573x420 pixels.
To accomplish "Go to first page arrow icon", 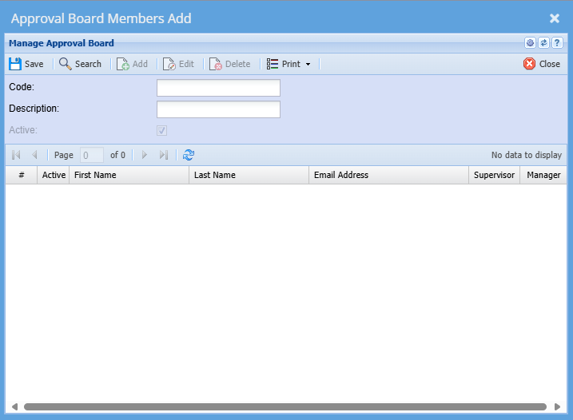I will (16, 155).
